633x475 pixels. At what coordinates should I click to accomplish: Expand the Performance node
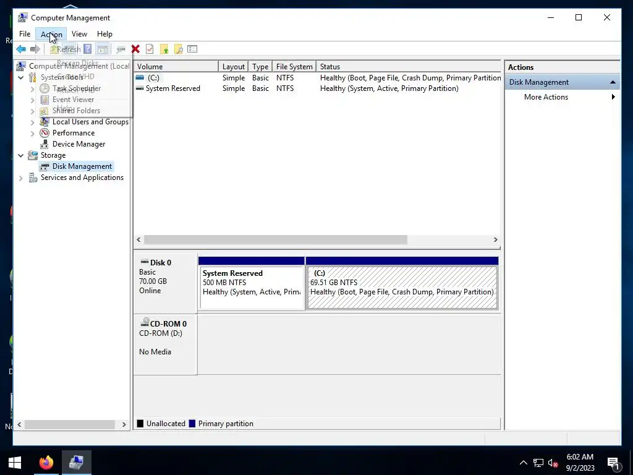[33, 134]
